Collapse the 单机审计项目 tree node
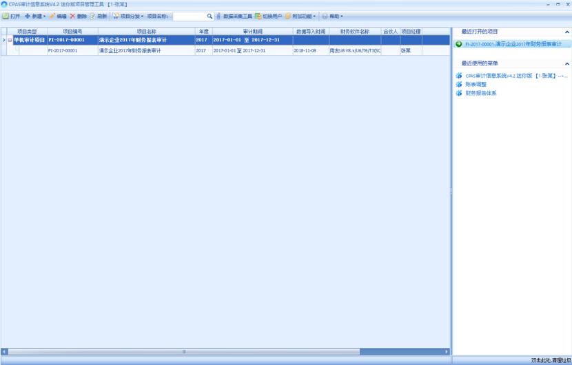This screenshot has height=365, width=572. pos(10,40)
